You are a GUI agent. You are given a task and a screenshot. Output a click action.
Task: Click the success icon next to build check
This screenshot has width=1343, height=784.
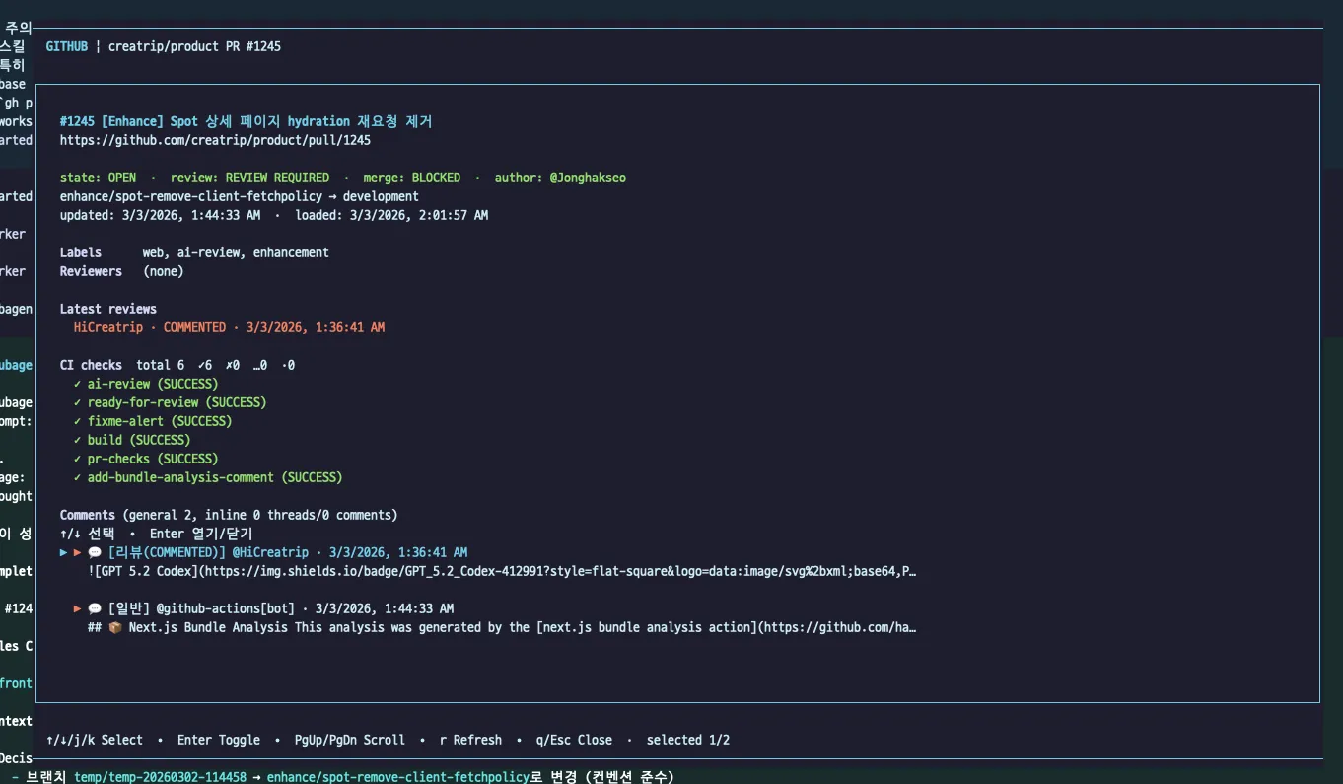click(x=77, y=440)
